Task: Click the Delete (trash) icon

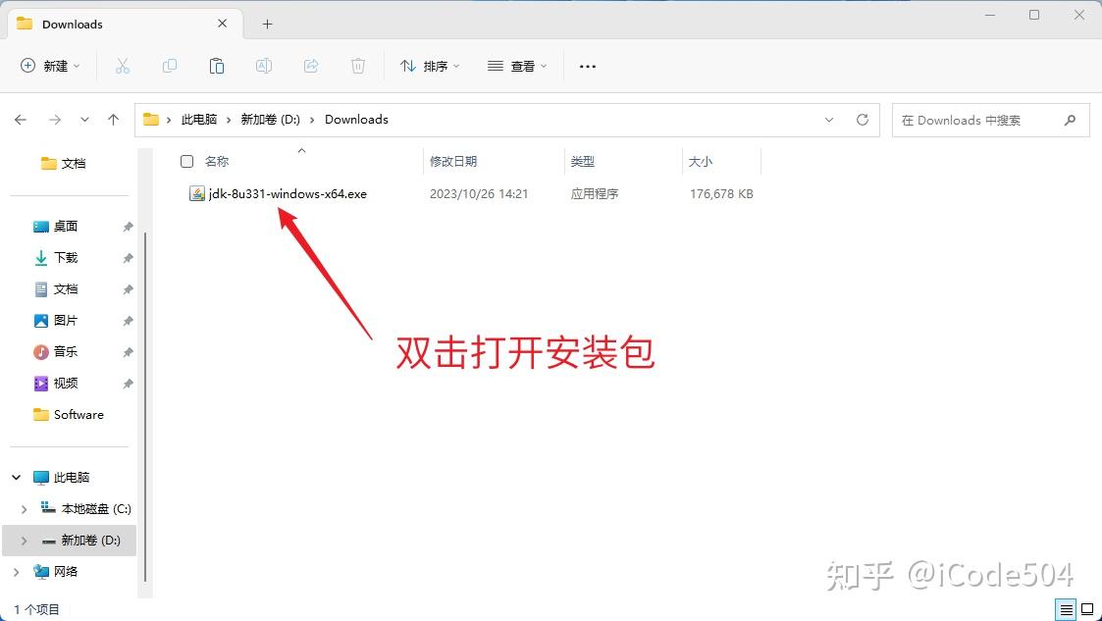Action: point(357,66)
